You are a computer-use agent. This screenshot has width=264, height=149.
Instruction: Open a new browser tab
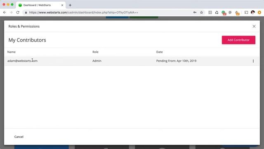tap(70, 5)
